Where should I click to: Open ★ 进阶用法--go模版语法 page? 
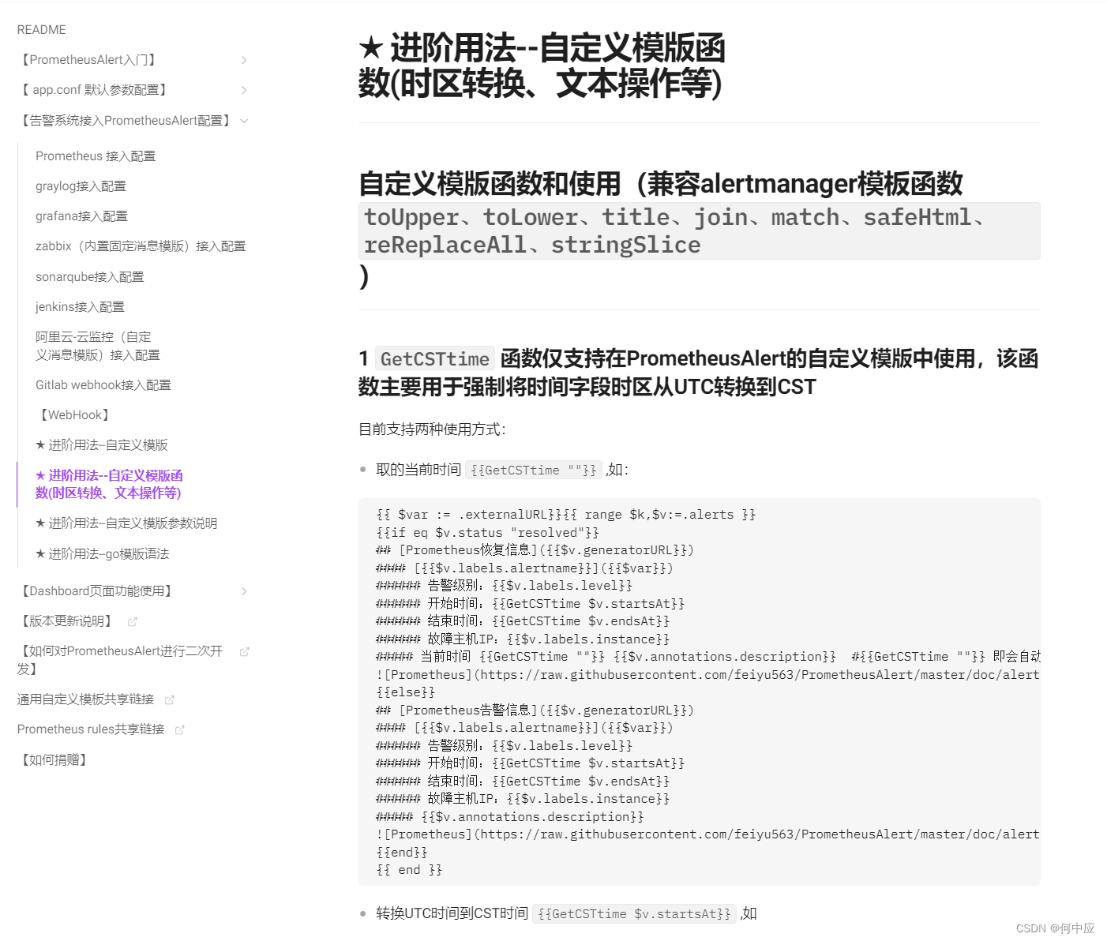[x=102, y=554]
